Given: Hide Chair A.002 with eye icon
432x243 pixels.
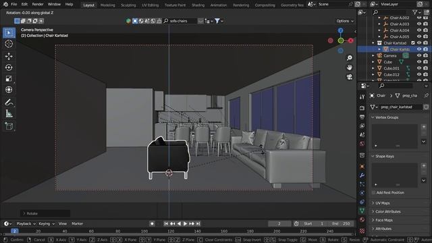Looking at the screenshot, I should (x=419, y=18).
